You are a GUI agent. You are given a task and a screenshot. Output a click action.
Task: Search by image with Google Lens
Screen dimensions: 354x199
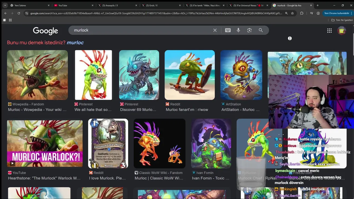pos(249,30)
